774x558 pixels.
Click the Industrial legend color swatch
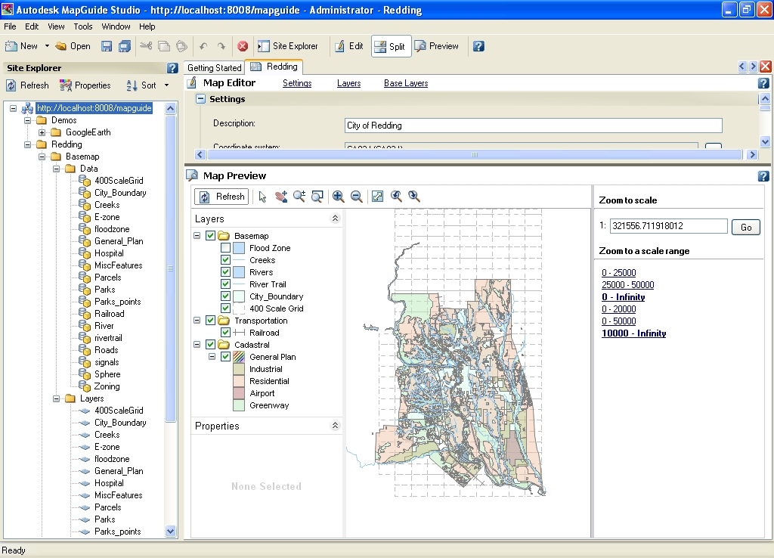pyautogui.click(x=239, y=369)
